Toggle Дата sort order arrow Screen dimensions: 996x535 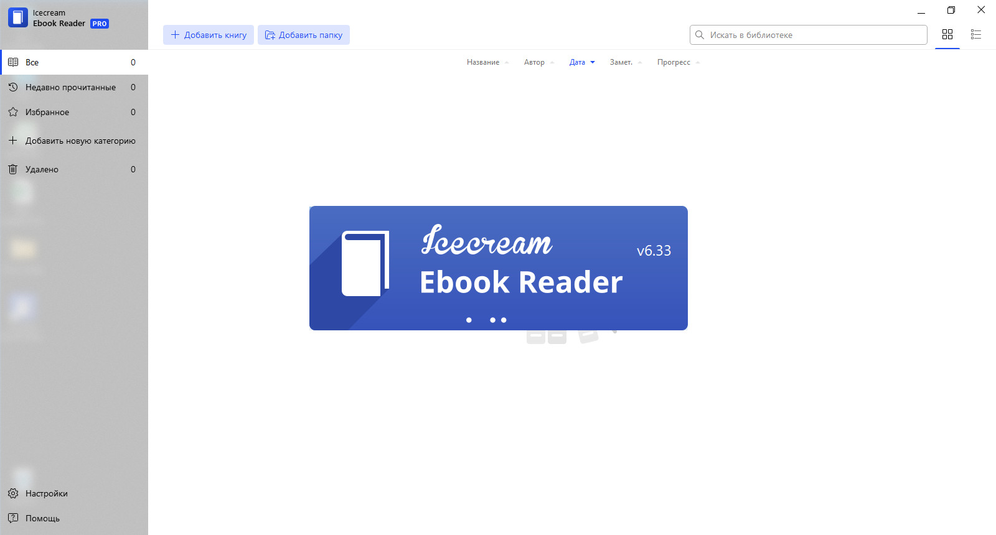pyautogui.click(x=593, y=62)
